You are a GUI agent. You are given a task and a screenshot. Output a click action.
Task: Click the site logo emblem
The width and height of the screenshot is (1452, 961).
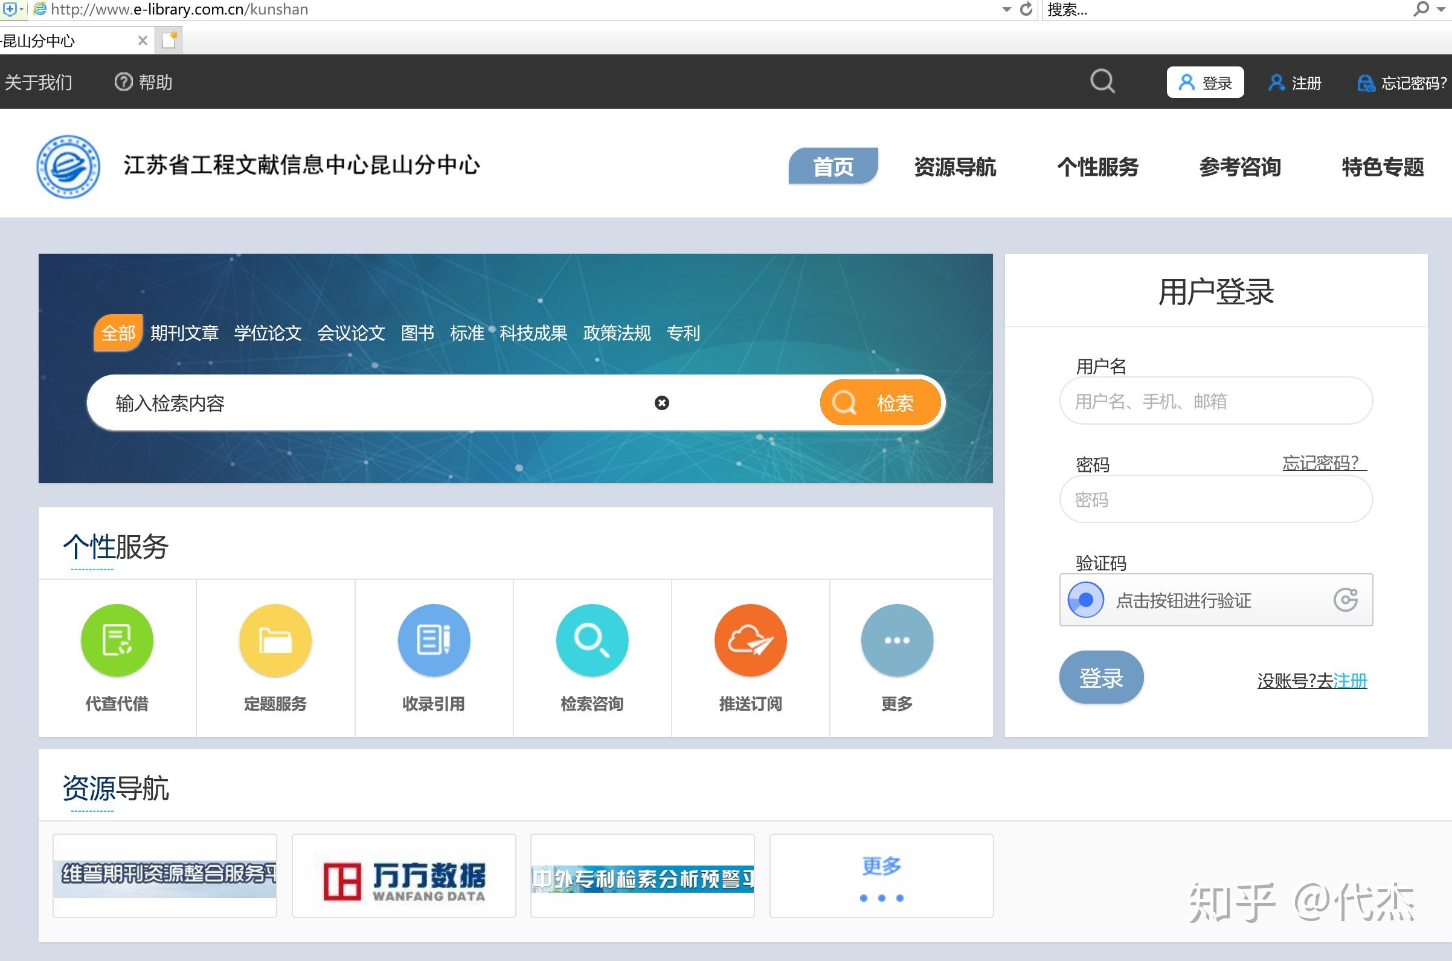[x=68, y=166]
